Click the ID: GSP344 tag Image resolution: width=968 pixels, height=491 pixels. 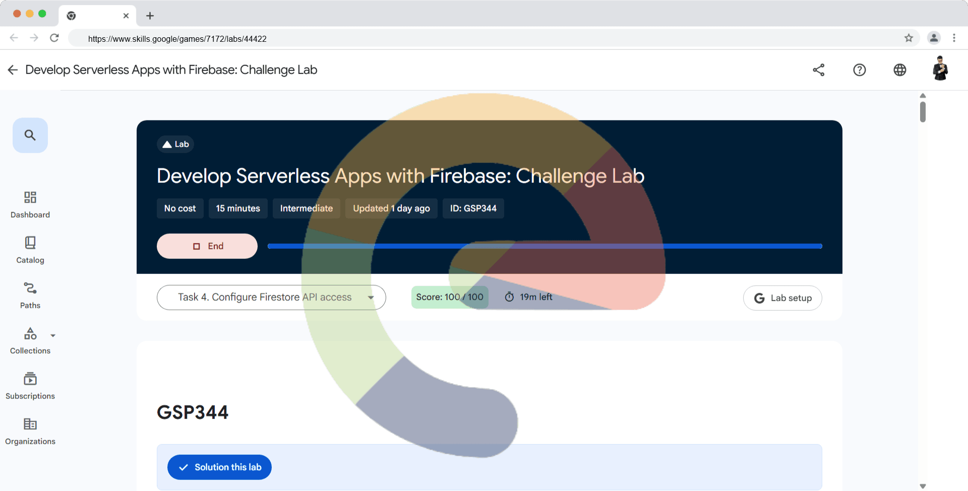point(473,208)
